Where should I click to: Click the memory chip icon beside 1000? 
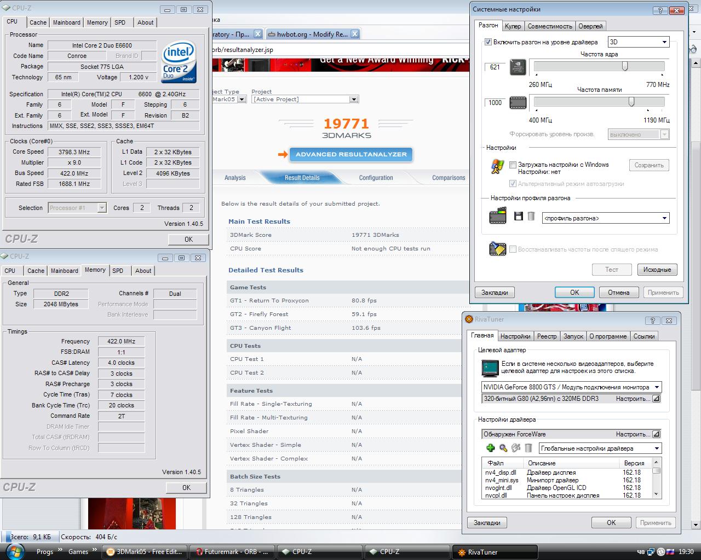pyautogui.click(x=518, y=103)
